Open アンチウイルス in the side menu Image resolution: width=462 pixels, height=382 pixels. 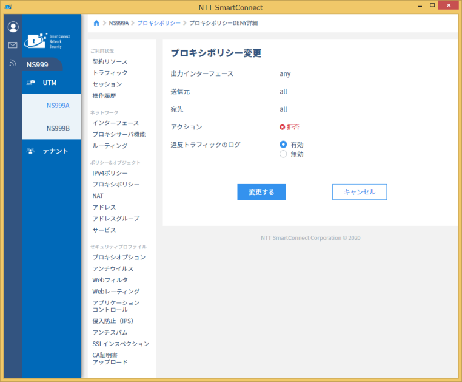[113, 268]
